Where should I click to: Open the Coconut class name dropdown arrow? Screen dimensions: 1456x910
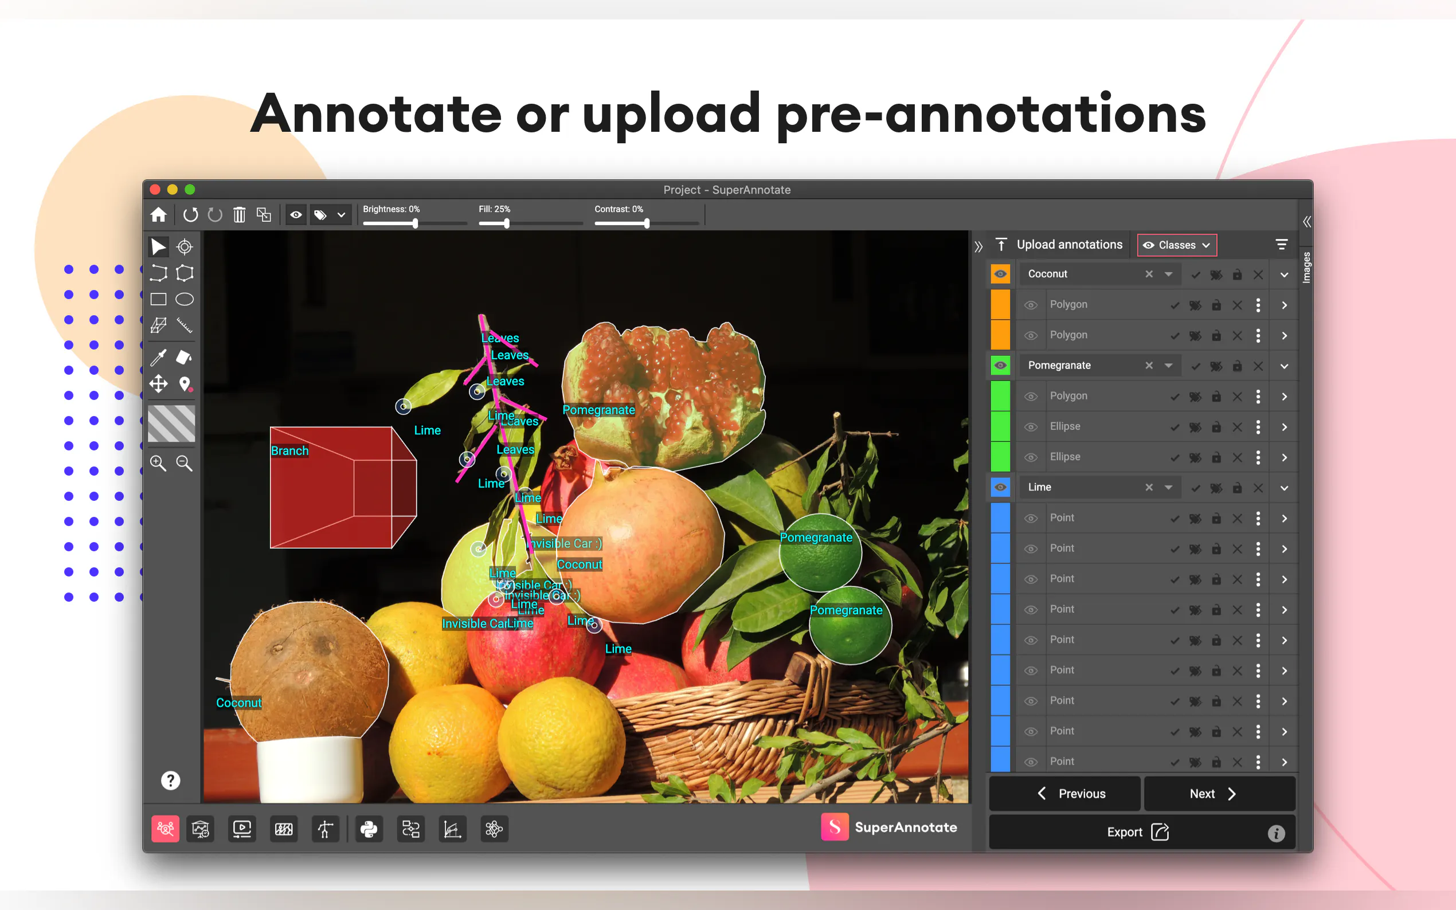(1168, 274)
